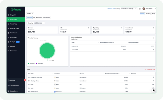Toggle the AmazonRDS purple legend swatch
163x100 pixels.
37,64
